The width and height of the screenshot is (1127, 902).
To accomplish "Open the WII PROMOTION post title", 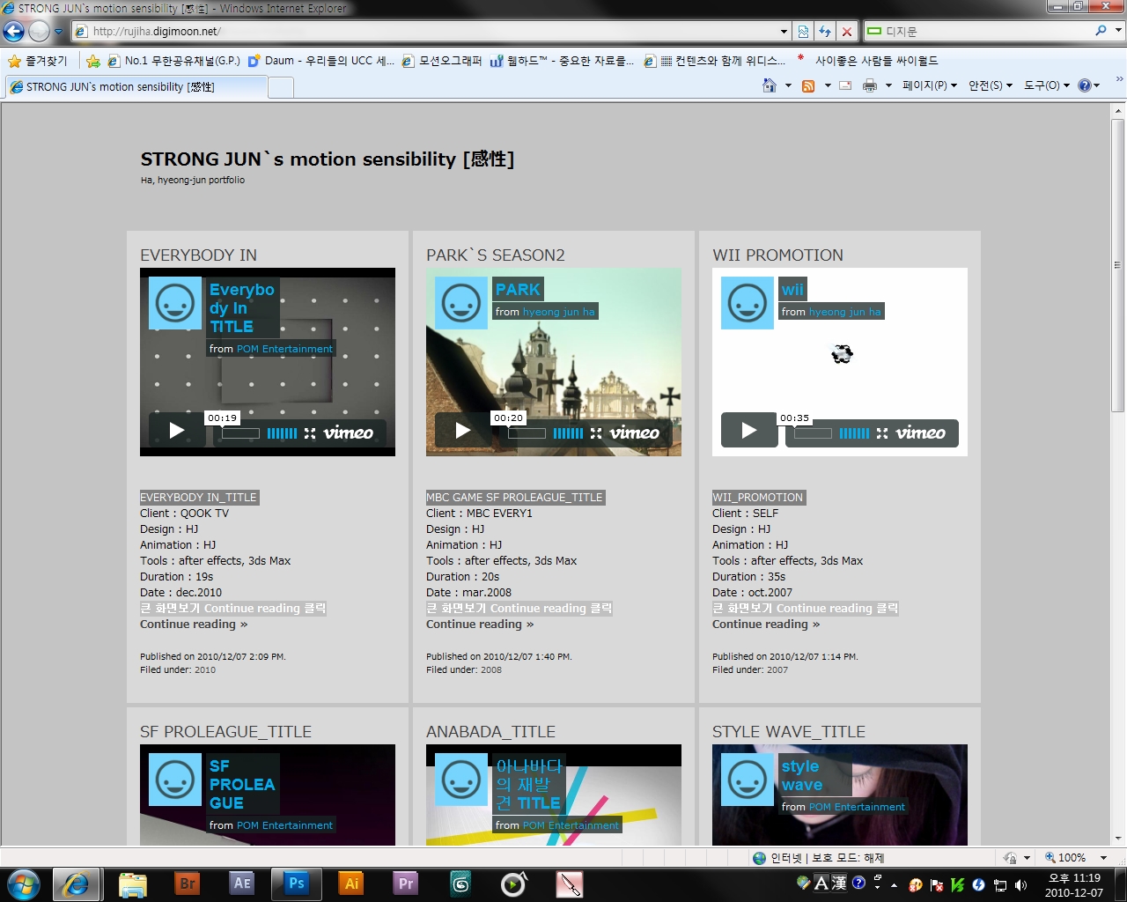I will 777,255.
